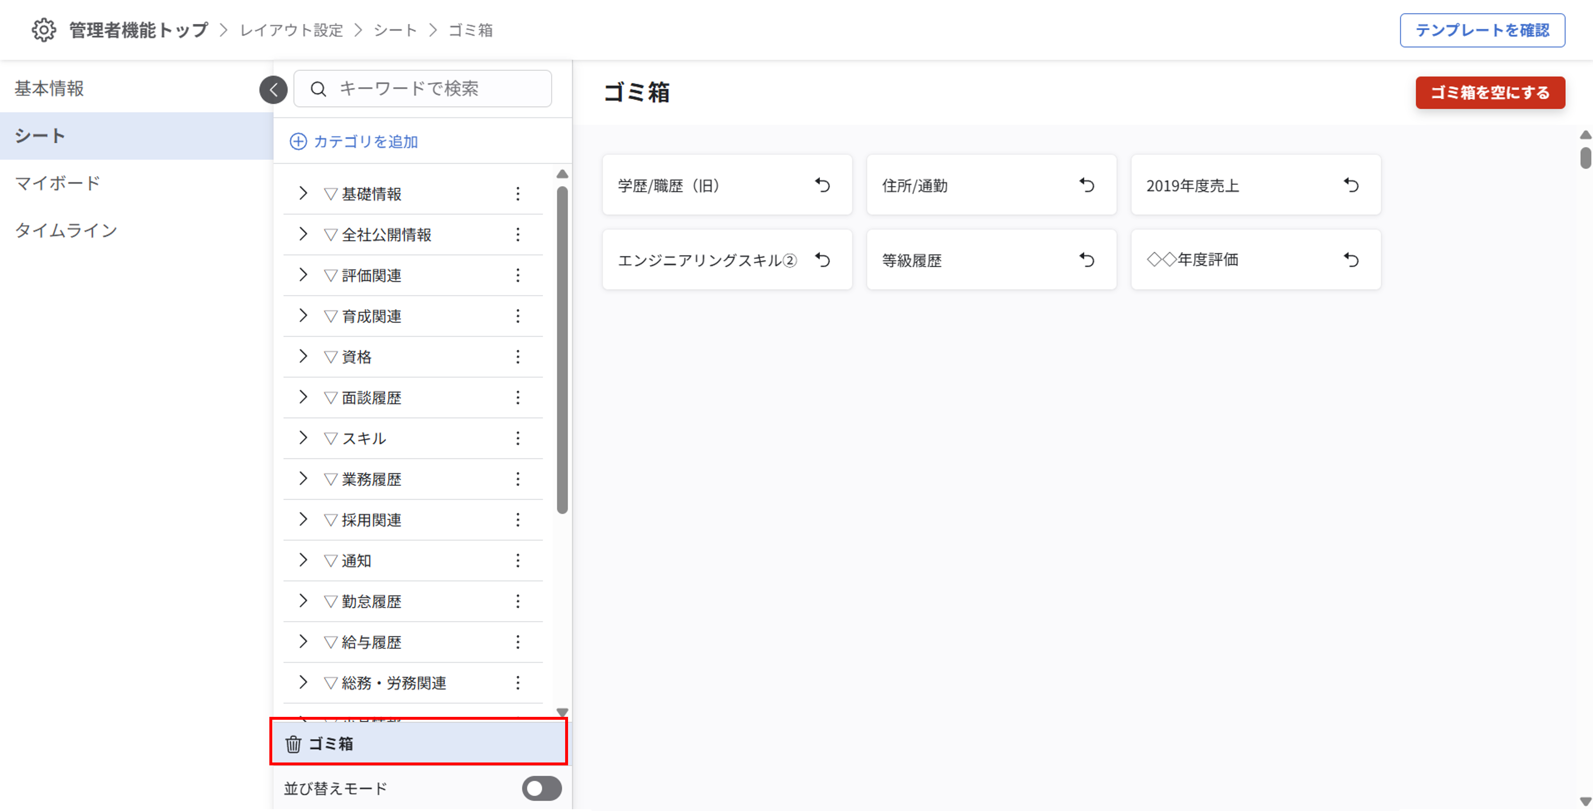Screen dimensions: 1593x811
Task: Open more options for 面談履歴 category
Action: [518, 397]
